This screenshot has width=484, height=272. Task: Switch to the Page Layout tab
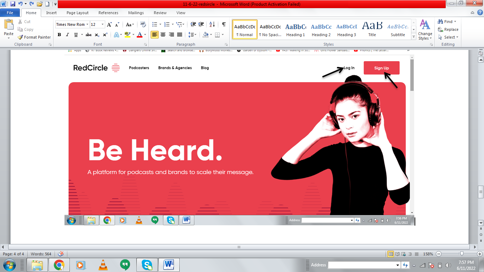(78, 13)
